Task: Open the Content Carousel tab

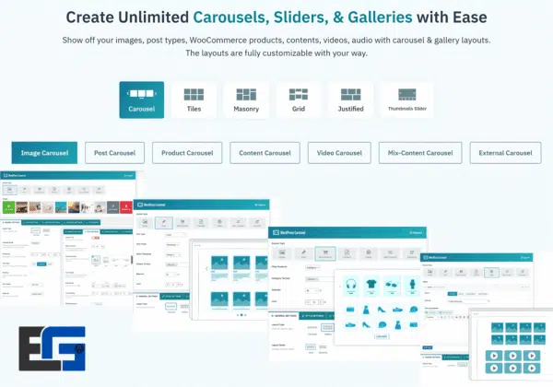Action: [x=265, y=153]
